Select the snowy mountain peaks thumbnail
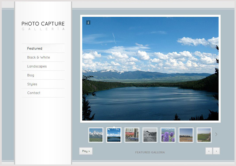 (96, 135)
